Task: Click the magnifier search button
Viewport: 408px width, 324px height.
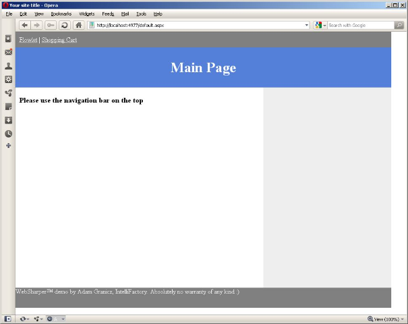Action: pos(399,25)
